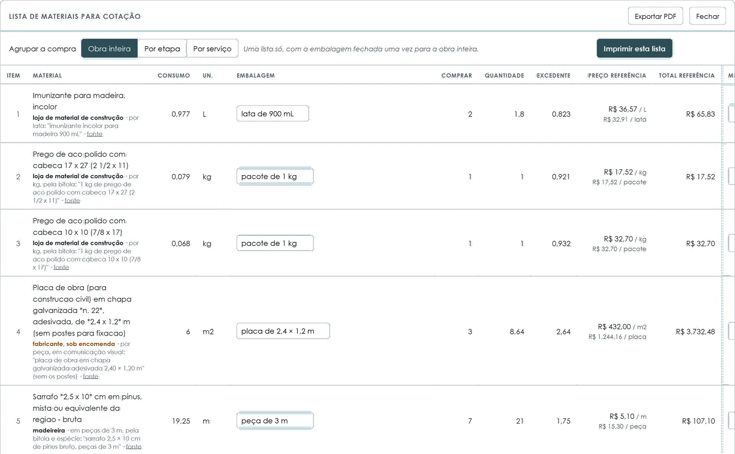
Task: Click the quantity value 8,64
Action: [x=517, y=332]
